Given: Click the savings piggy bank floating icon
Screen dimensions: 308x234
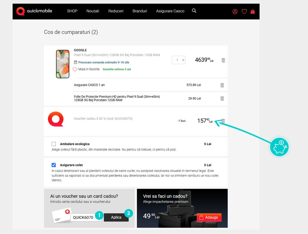Looking at the screenshot, I should click(x=279, y=147).
